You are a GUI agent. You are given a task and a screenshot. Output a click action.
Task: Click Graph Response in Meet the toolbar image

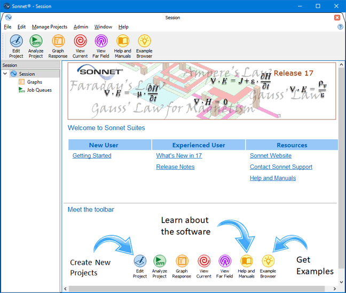(182, 266)
